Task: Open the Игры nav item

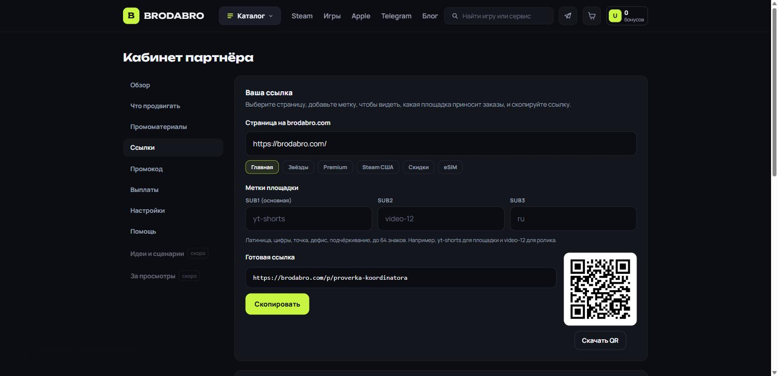Action: pos(332,16)
